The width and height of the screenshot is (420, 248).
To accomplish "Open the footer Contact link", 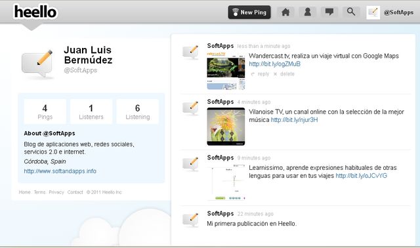I will tap(75, 192).
